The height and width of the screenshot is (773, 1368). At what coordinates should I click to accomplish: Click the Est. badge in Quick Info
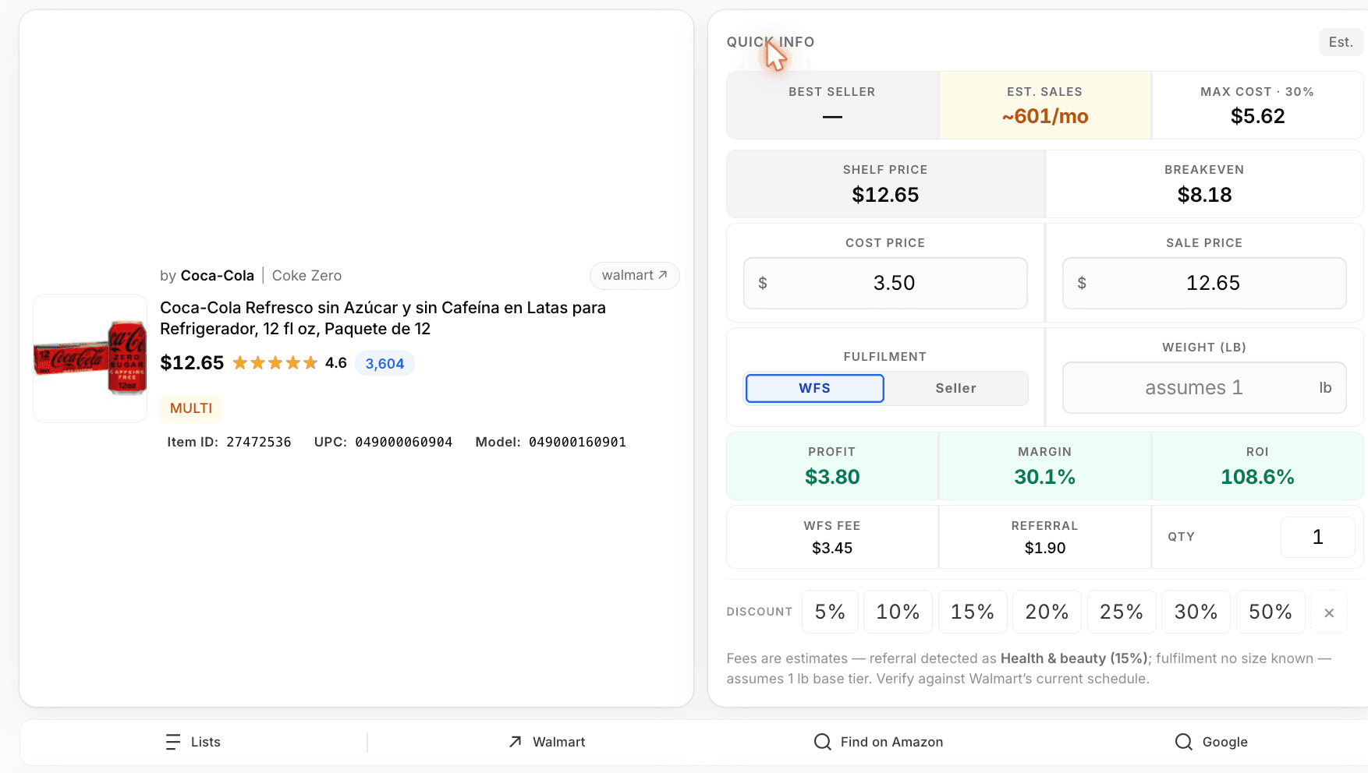pos(1341,42)
